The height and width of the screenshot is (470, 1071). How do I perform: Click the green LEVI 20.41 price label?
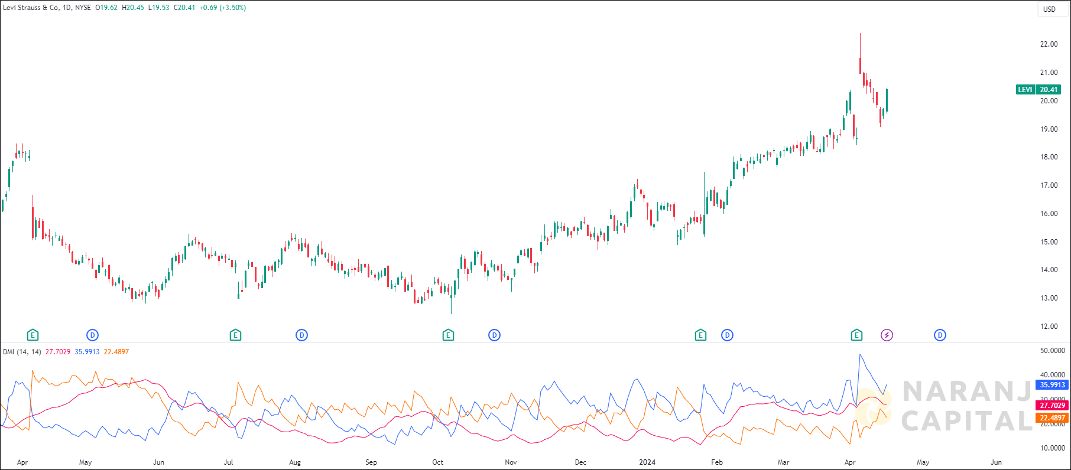1038,90
